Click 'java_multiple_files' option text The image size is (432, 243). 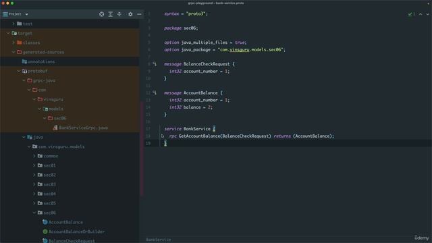click(204, 43)
